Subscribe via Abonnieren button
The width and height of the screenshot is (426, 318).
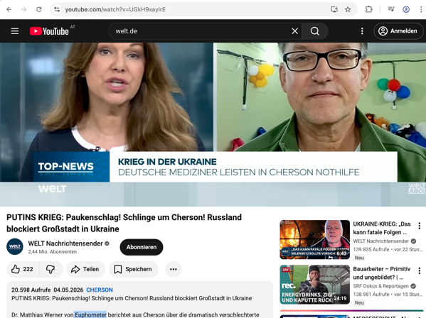click(x=142, y=247)
